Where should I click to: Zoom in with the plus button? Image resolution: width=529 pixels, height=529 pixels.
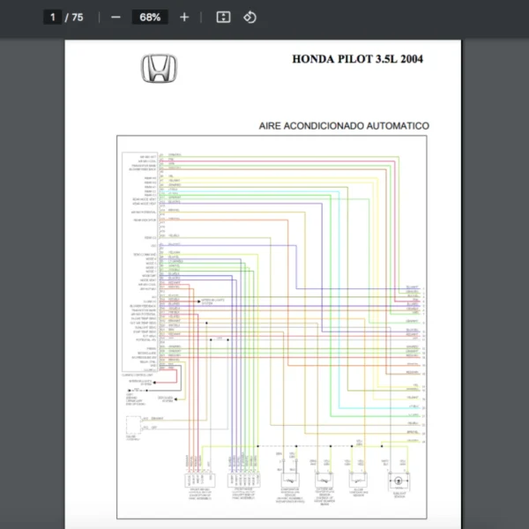184,18
